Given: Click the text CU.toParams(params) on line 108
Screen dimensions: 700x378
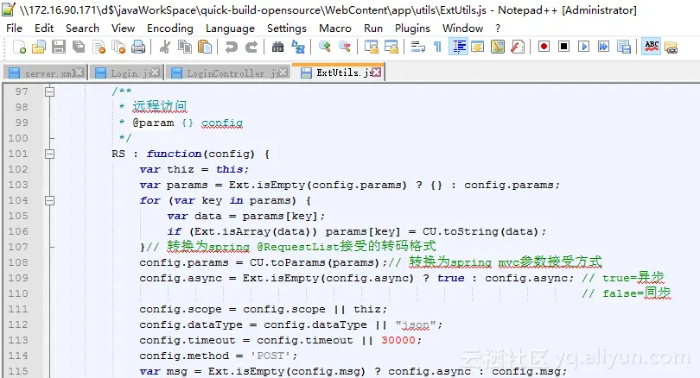Looking at the screenshot, I should [315, 262].
